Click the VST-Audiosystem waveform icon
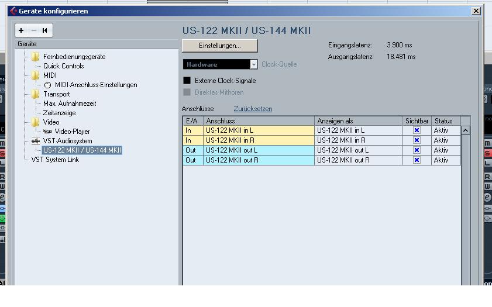This screenshot has height=307, width=492. (36, 141)
